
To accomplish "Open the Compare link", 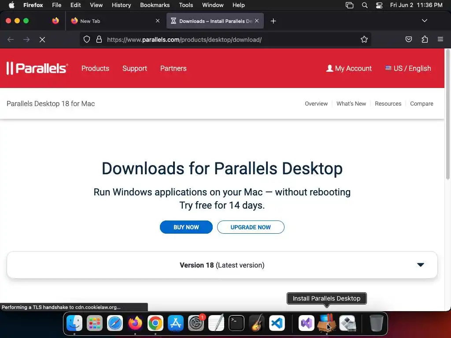I will pyautogui.click(x=421, y=103).
